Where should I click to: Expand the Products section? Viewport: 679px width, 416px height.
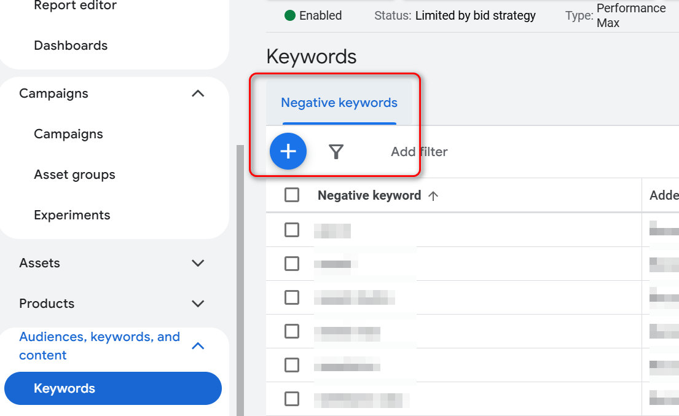coord(198,304)
